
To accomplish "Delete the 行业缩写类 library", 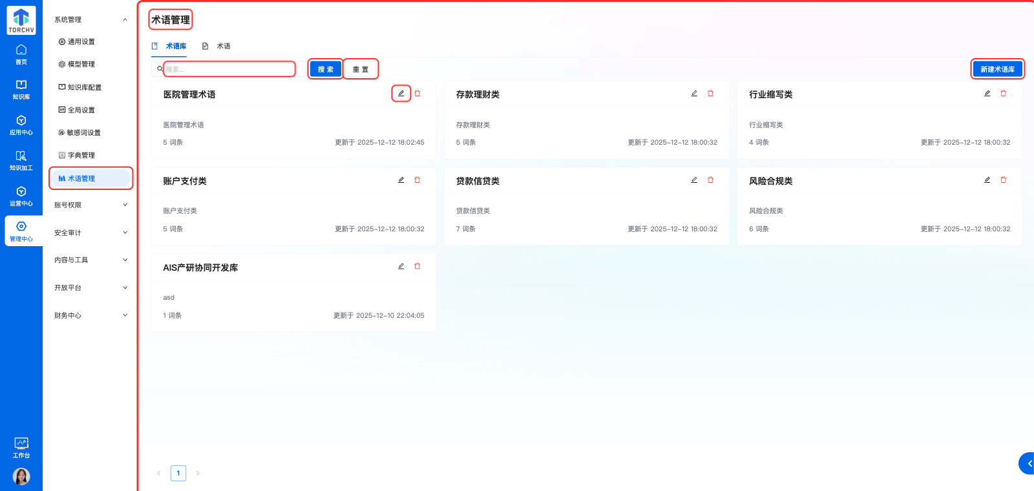I will pos(1004,94).
